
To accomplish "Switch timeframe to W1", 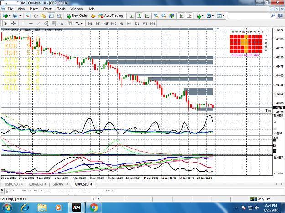I will [x=145, y=23].
